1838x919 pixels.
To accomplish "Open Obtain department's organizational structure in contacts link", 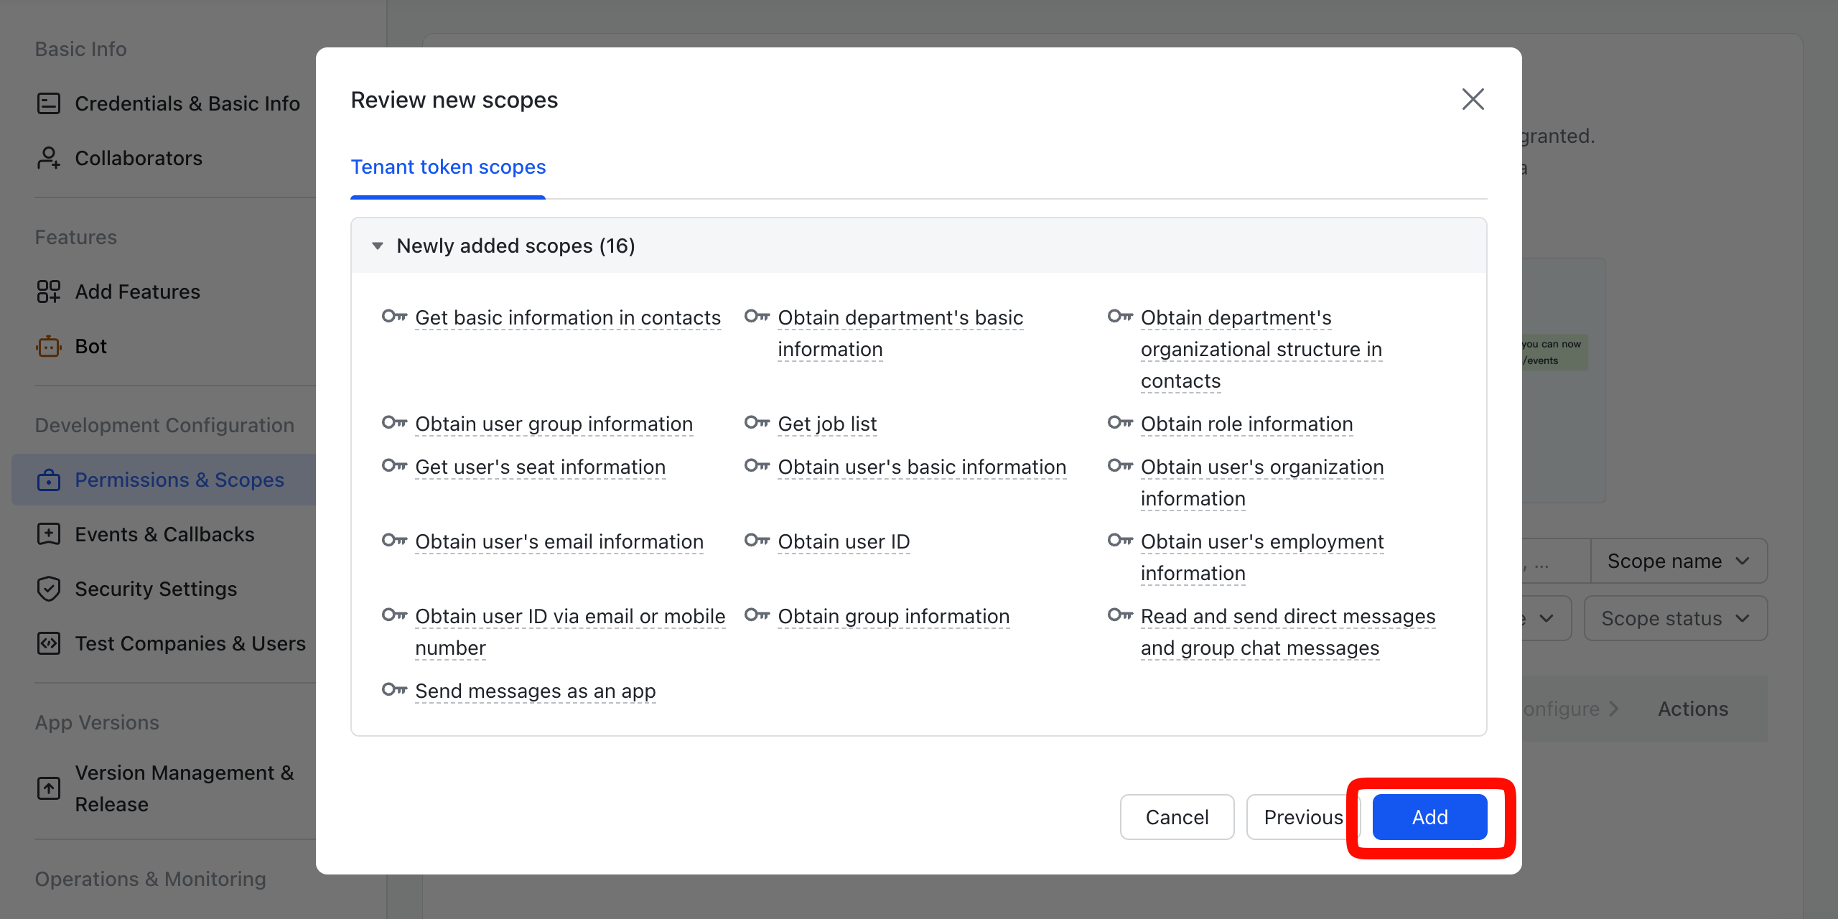I will coord(1261,349).
